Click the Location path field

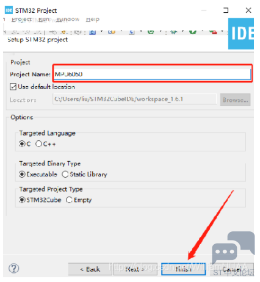134,99
